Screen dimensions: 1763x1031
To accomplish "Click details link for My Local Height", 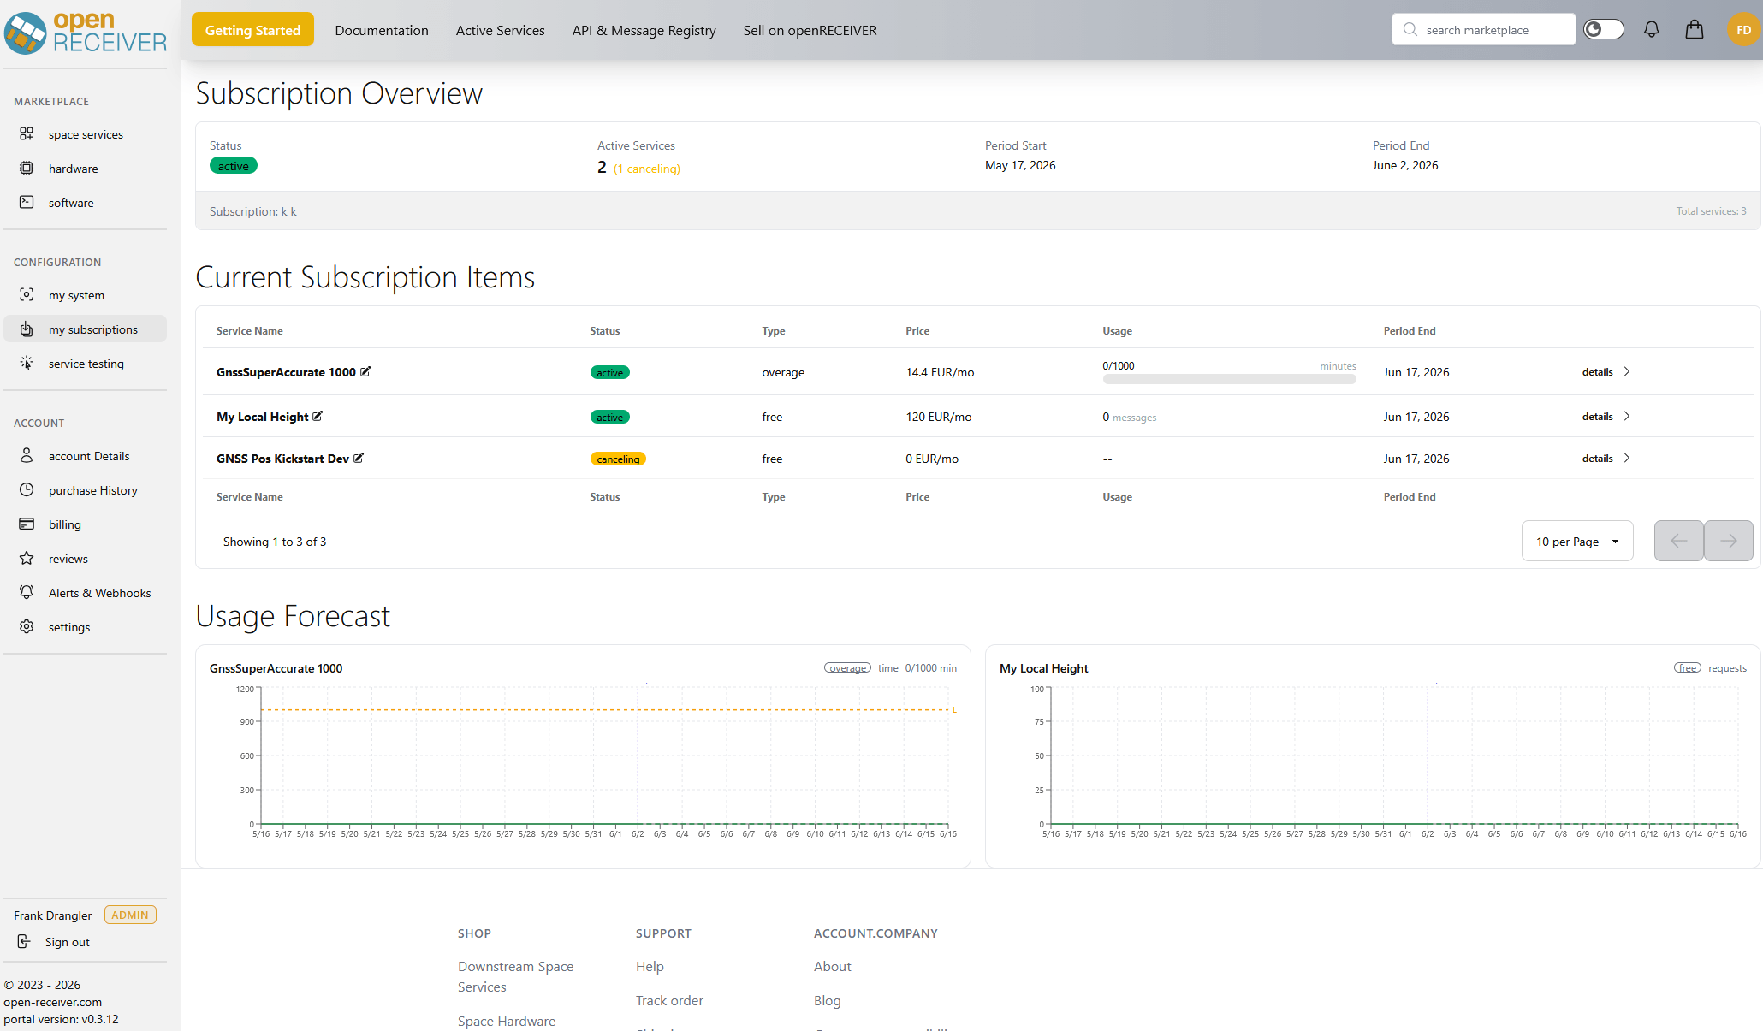I will pos(1597,416).
